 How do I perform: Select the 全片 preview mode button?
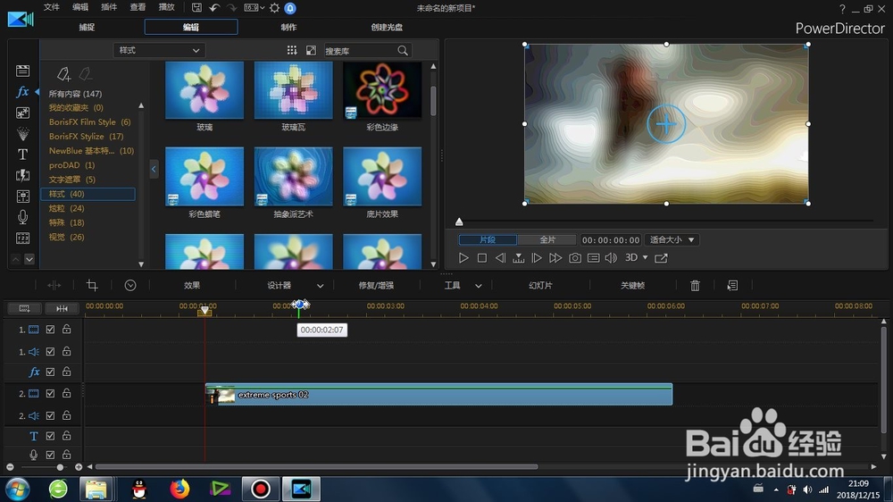tap(547, 240)
